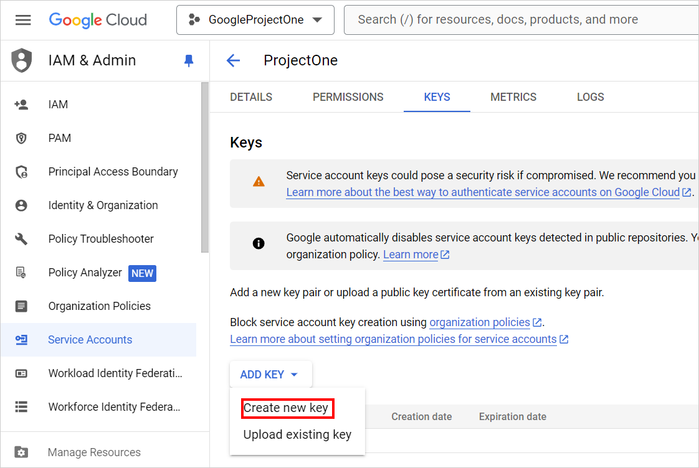Click the Google Cloud logo
Viewport: 699px width, 468px height.
(x=98, y=20)
